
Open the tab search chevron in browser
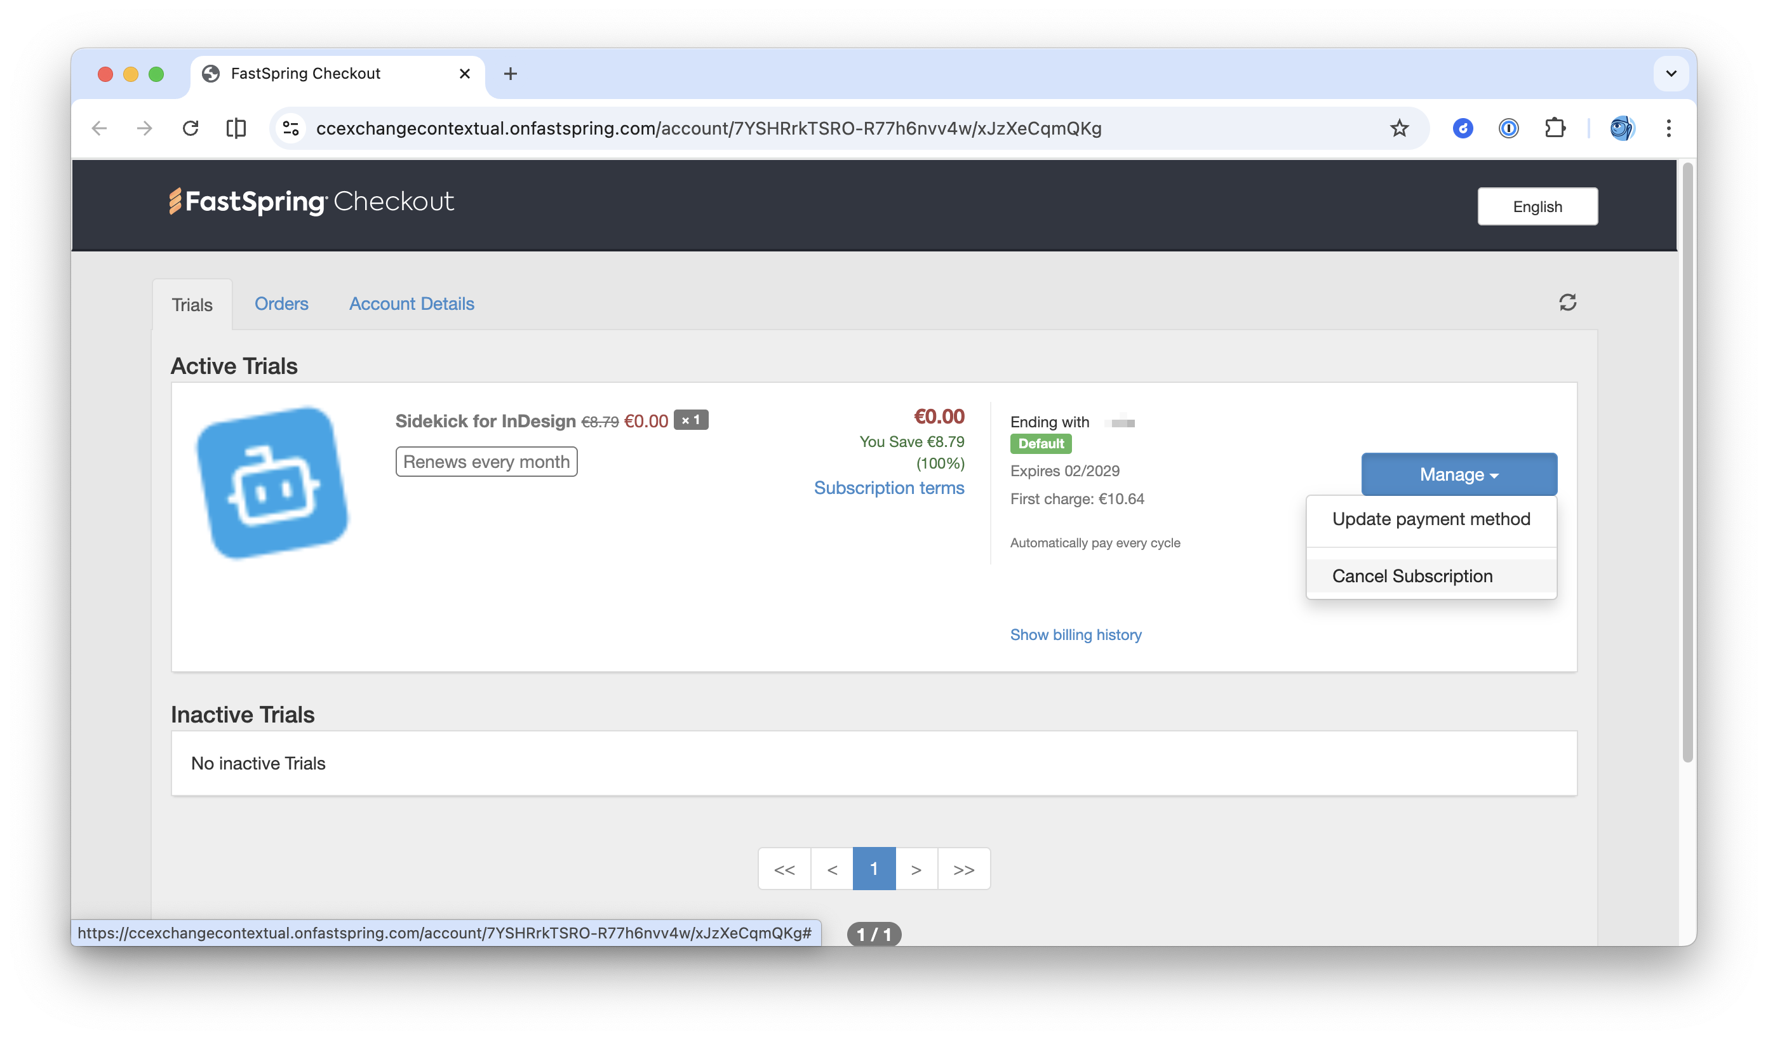[1672, 73]
